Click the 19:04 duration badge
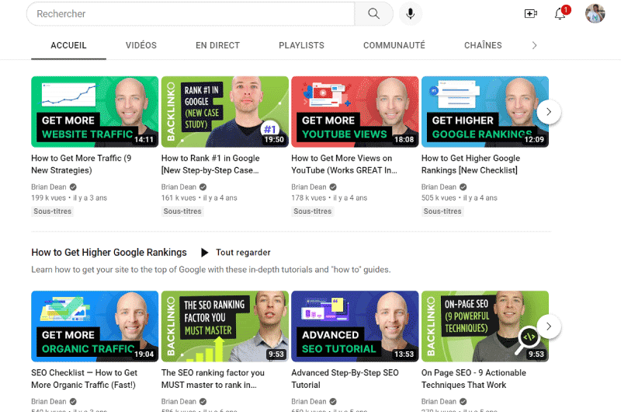The height and width of the screenshot is (412, 621). (x=144, y=354)
